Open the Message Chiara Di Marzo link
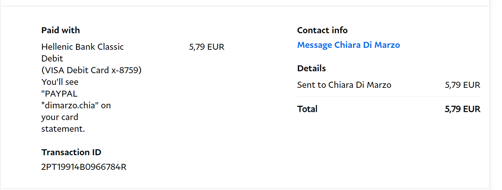Viewport: 502px width, 190px height. [348, 45]
